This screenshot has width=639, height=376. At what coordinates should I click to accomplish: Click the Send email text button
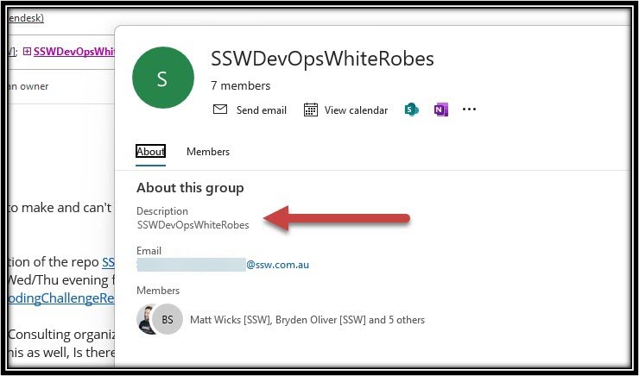(x=261, y=110)
